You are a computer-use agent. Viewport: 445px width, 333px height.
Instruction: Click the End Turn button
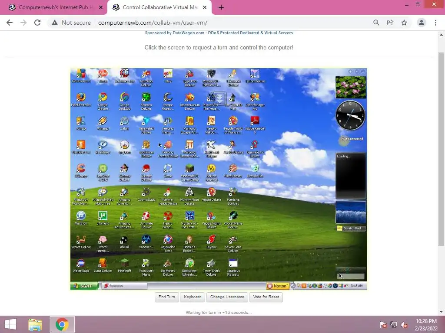point(166,297)
